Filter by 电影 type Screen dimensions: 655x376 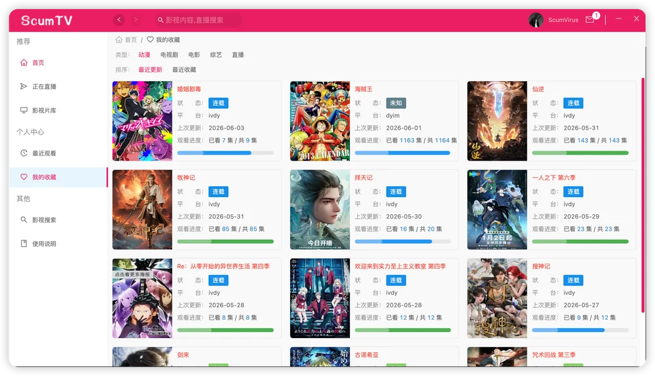[x=194, y=55]
